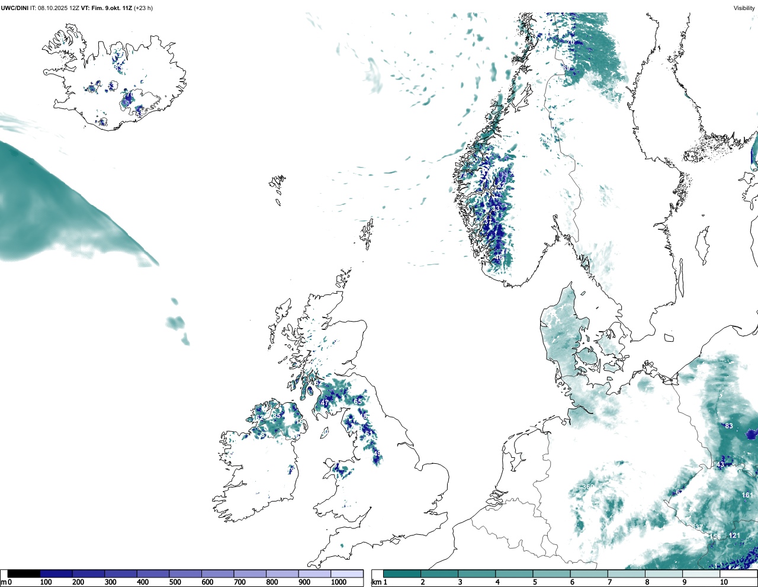This screenshot has width=758, height=587.
Task: Click the '10' tick label on km legend
Action: pos(724,582)
